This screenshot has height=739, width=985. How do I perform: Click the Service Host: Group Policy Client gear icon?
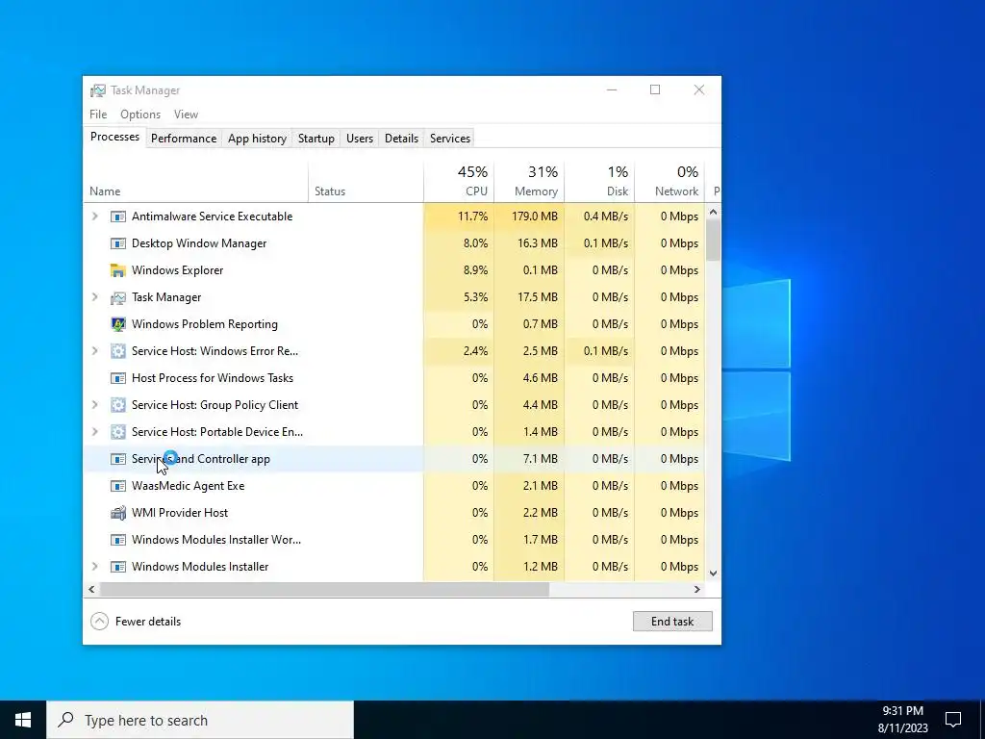[117, 405]
